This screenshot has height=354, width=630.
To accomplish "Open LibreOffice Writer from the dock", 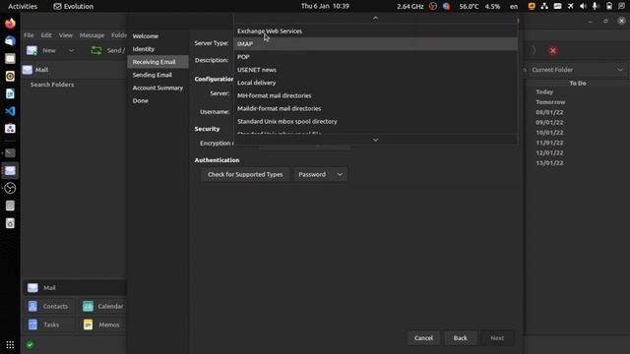I will point(10,93).
